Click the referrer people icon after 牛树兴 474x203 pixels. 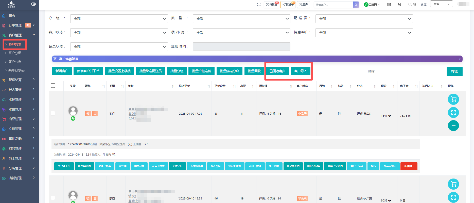(114, 154)
